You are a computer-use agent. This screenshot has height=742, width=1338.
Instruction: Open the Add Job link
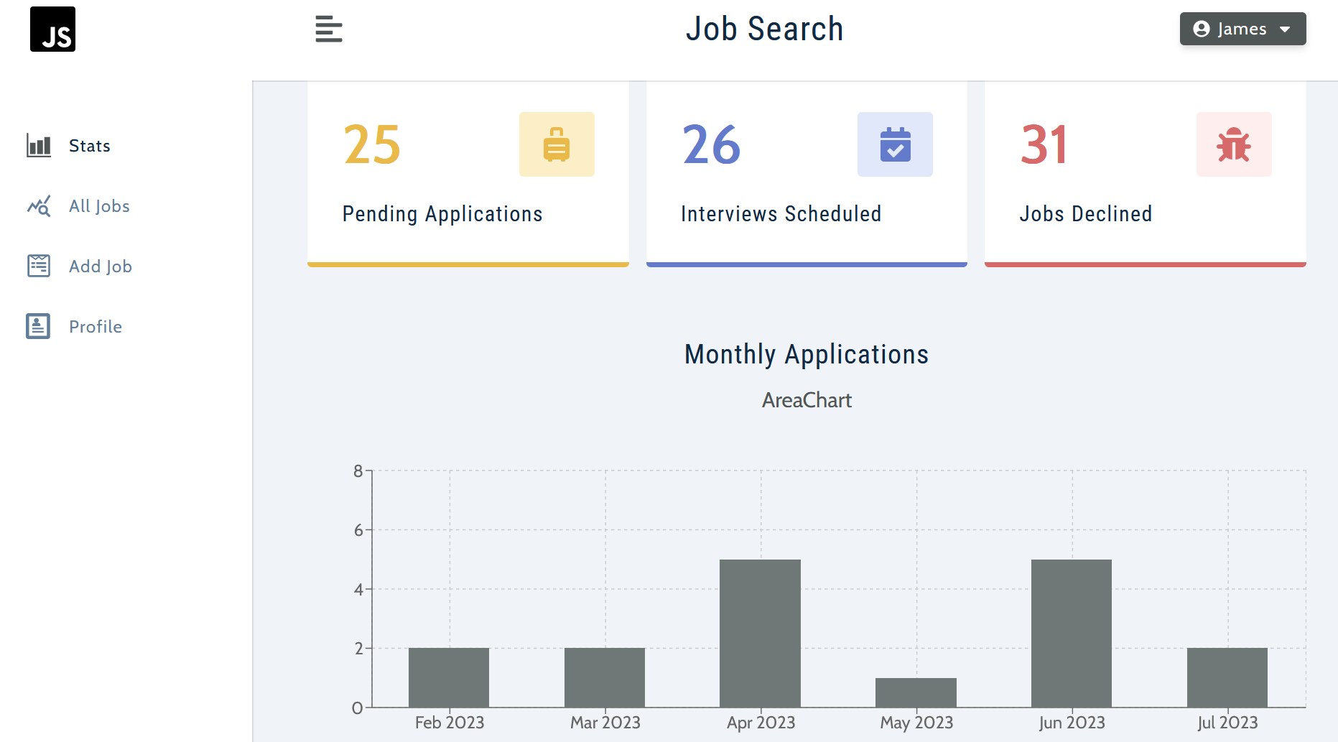pos(101,266)
